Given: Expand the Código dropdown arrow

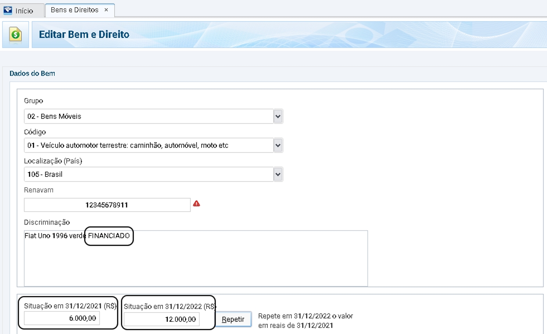Looking at the screenshot, I should [x=278, y=145].
